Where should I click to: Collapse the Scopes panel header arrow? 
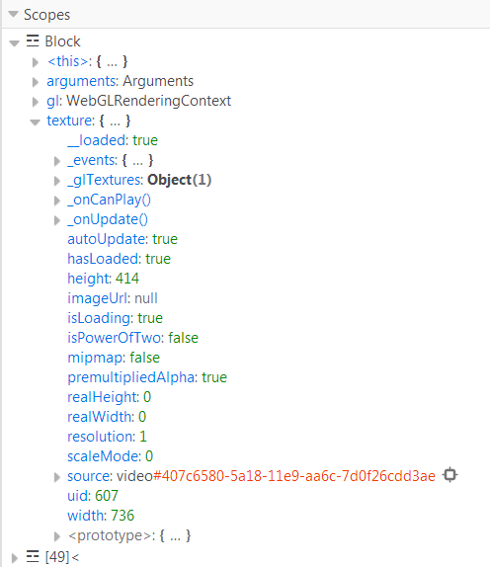[14, 14]
